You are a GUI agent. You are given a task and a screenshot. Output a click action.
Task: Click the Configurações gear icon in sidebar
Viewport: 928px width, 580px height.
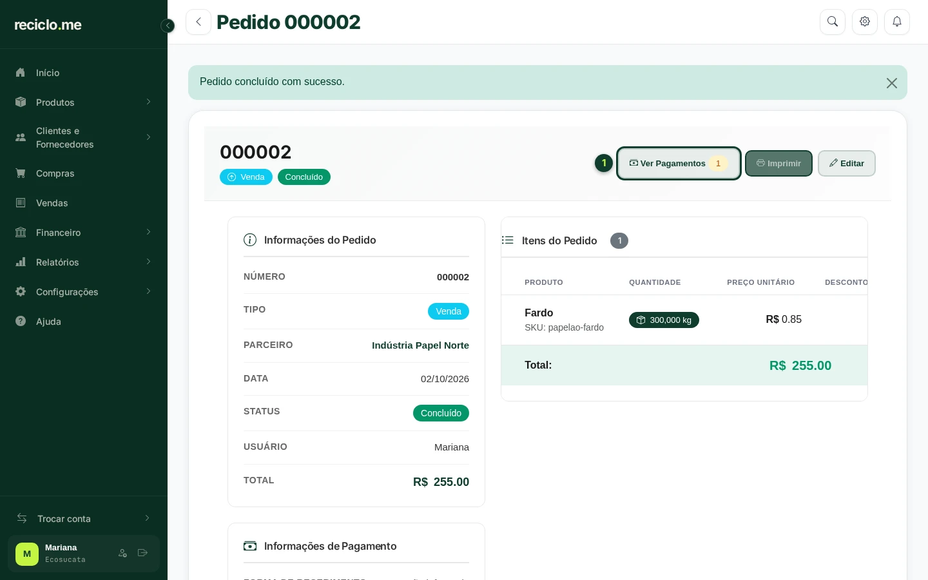pos(21,292)
